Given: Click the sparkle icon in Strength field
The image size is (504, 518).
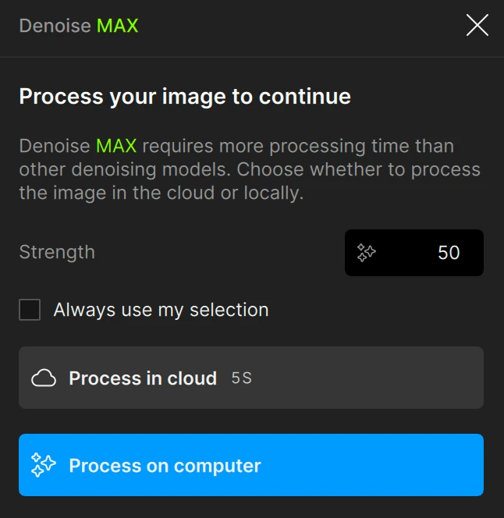Looking at the screenshot, I should pos(367,253).
